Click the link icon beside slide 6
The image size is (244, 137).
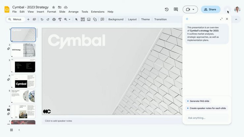pos(9,114)
